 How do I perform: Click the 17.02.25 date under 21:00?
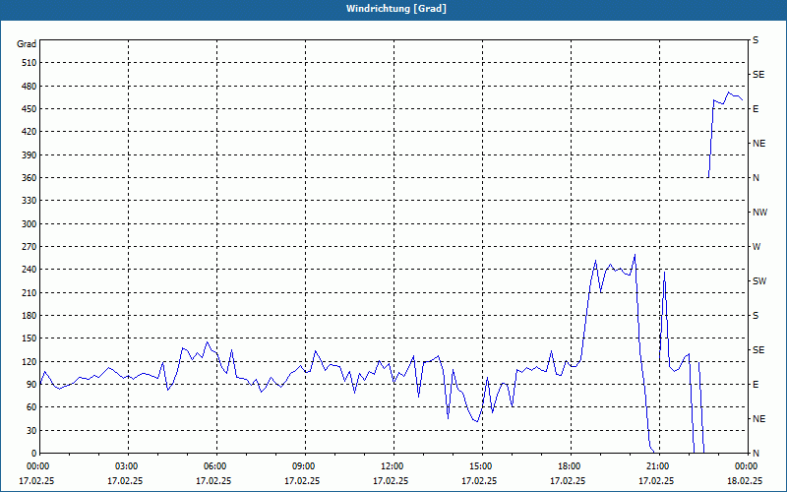click(x=656, y=480)
